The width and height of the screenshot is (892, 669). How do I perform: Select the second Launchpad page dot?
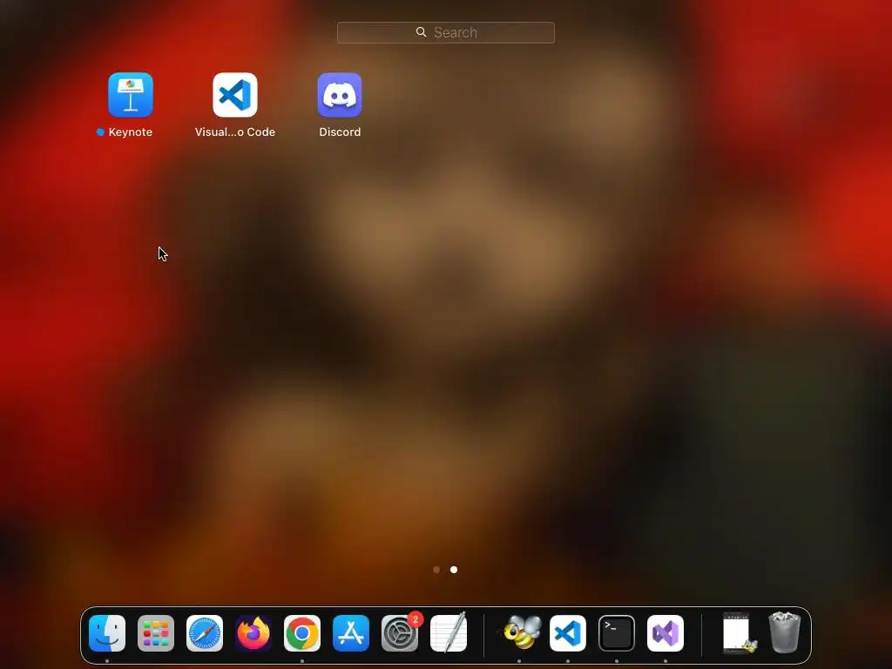point(453,570)
